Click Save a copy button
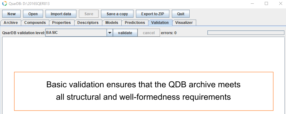The width and height of the screenshot is (286, 114). pos(117,14)
